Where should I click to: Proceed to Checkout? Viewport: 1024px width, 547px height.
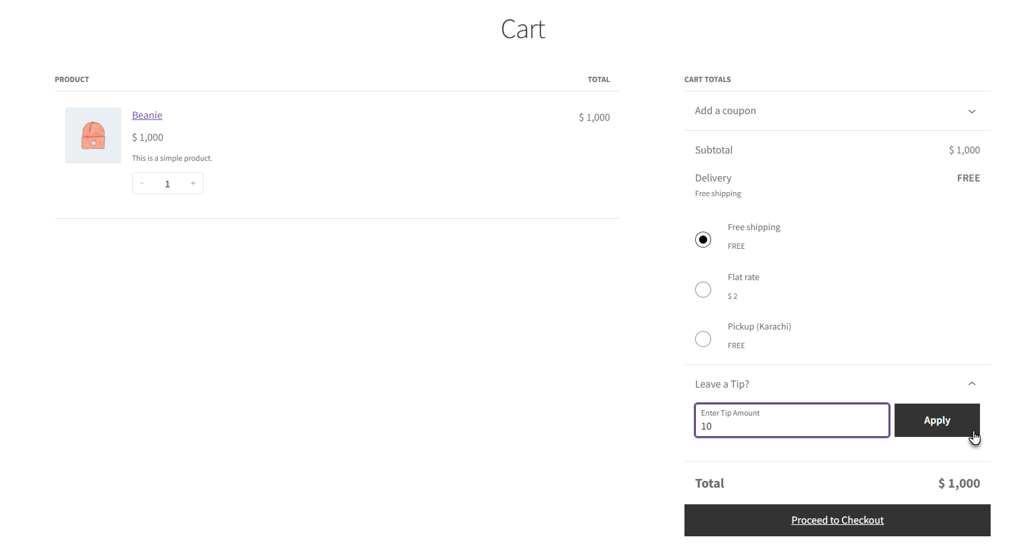[x=837, y=520]
